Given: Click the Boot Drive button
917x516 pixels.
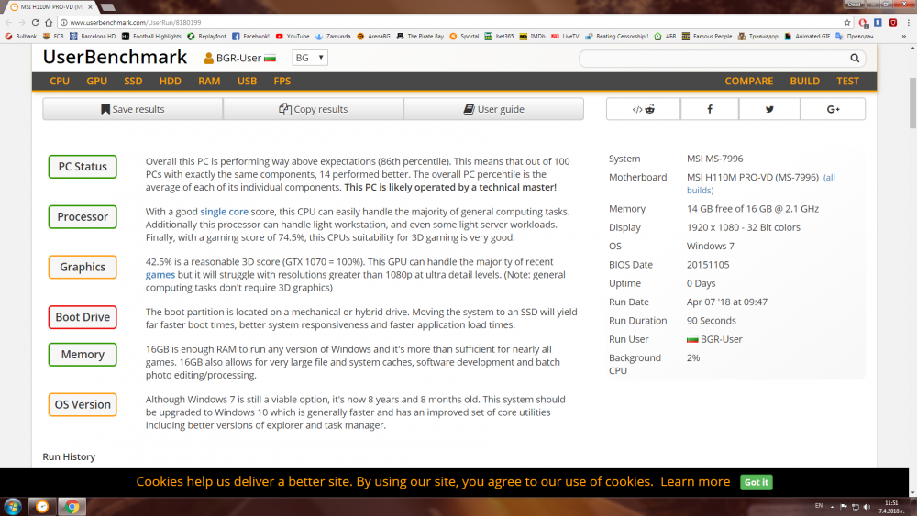Looking at the screenshot, I should 83,317.
